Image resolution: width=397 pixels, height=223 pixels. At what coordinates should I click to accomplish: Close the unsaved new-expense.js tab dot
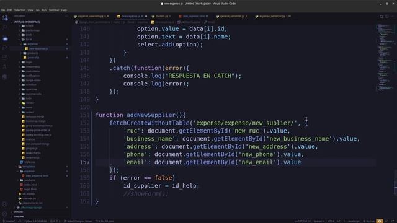click(x=146, y=17)
